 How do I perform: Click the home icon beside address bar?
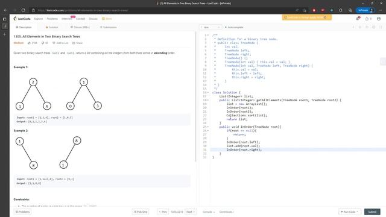click(x=33, y=10)
